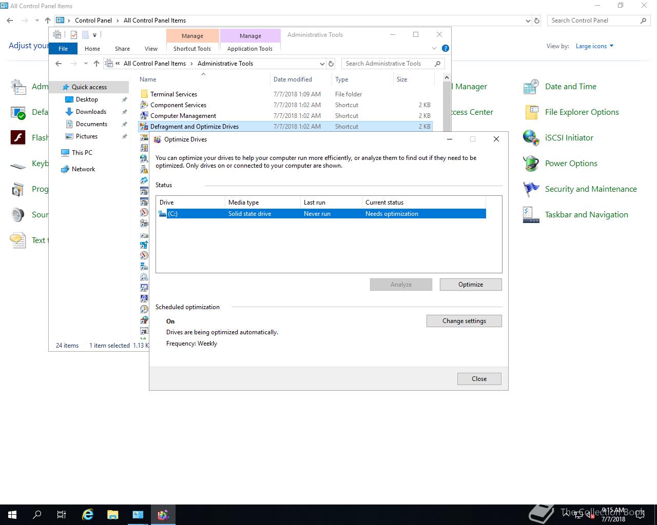Viewport: 657px width, 525px height.
Task: Open the File tab in Administrative Tools
Action: point(63,49)
